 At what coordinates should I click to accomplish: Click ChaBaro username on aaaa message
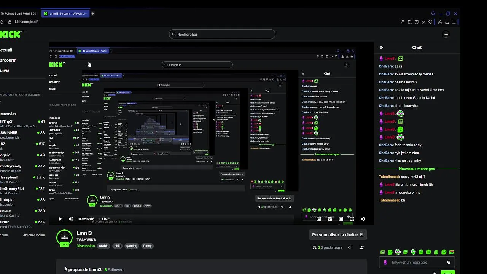[x=386, y=66]
